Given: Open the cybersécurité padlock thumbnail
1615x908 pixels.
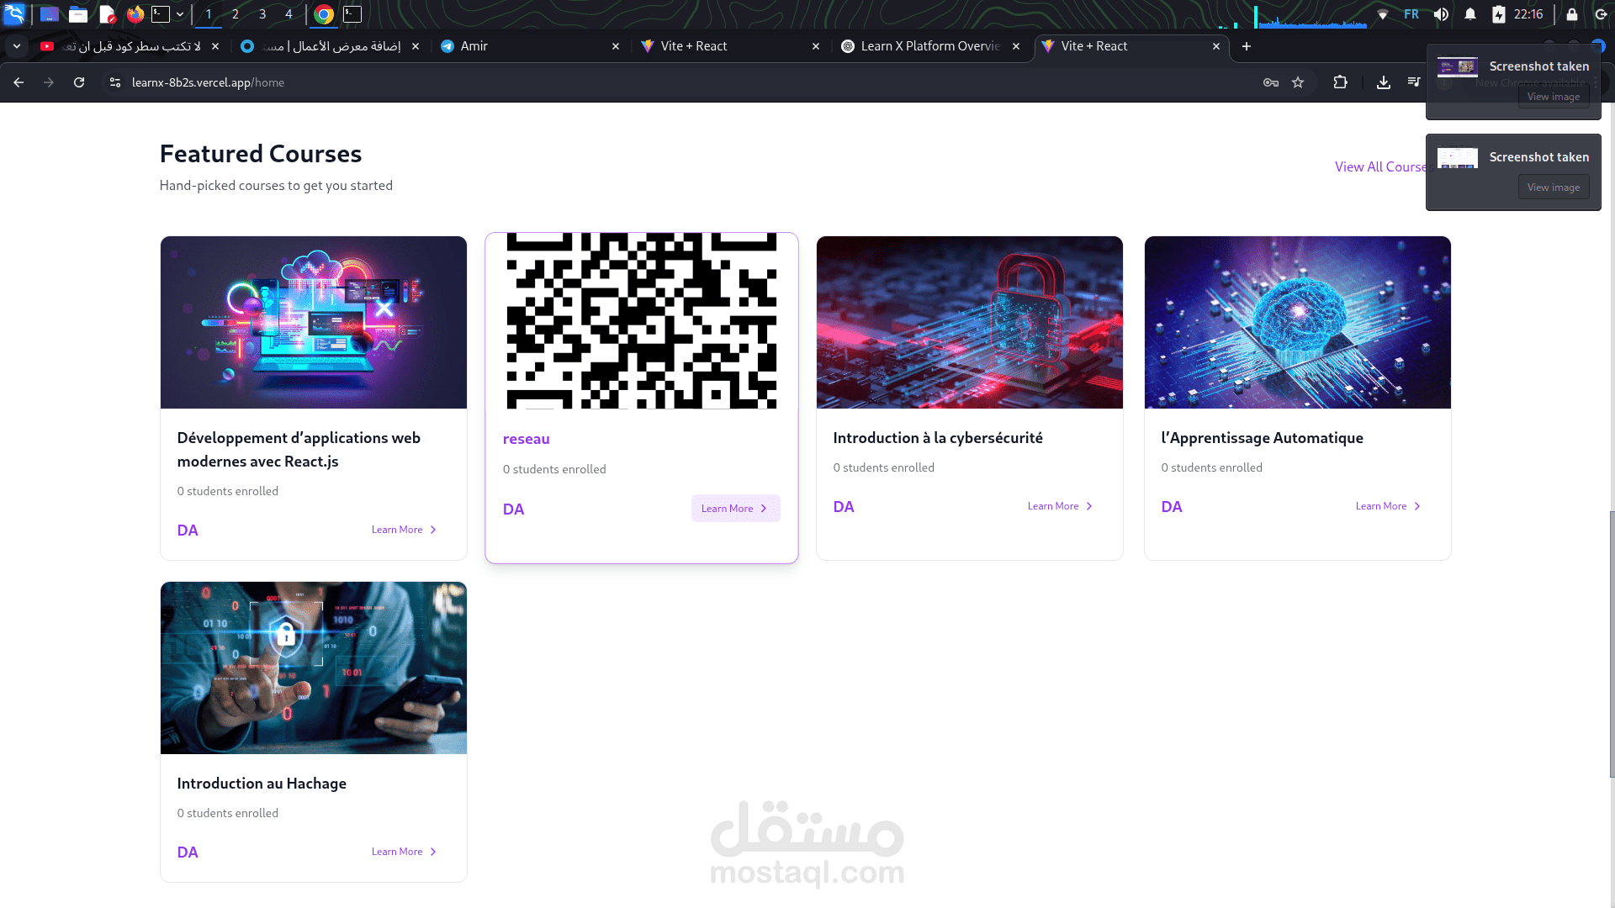Looking at the screenshot, I should point(970,322).
